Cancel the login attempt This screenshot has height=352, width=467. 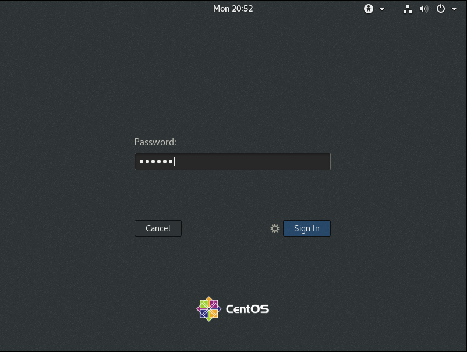click(x=158, y=228)
